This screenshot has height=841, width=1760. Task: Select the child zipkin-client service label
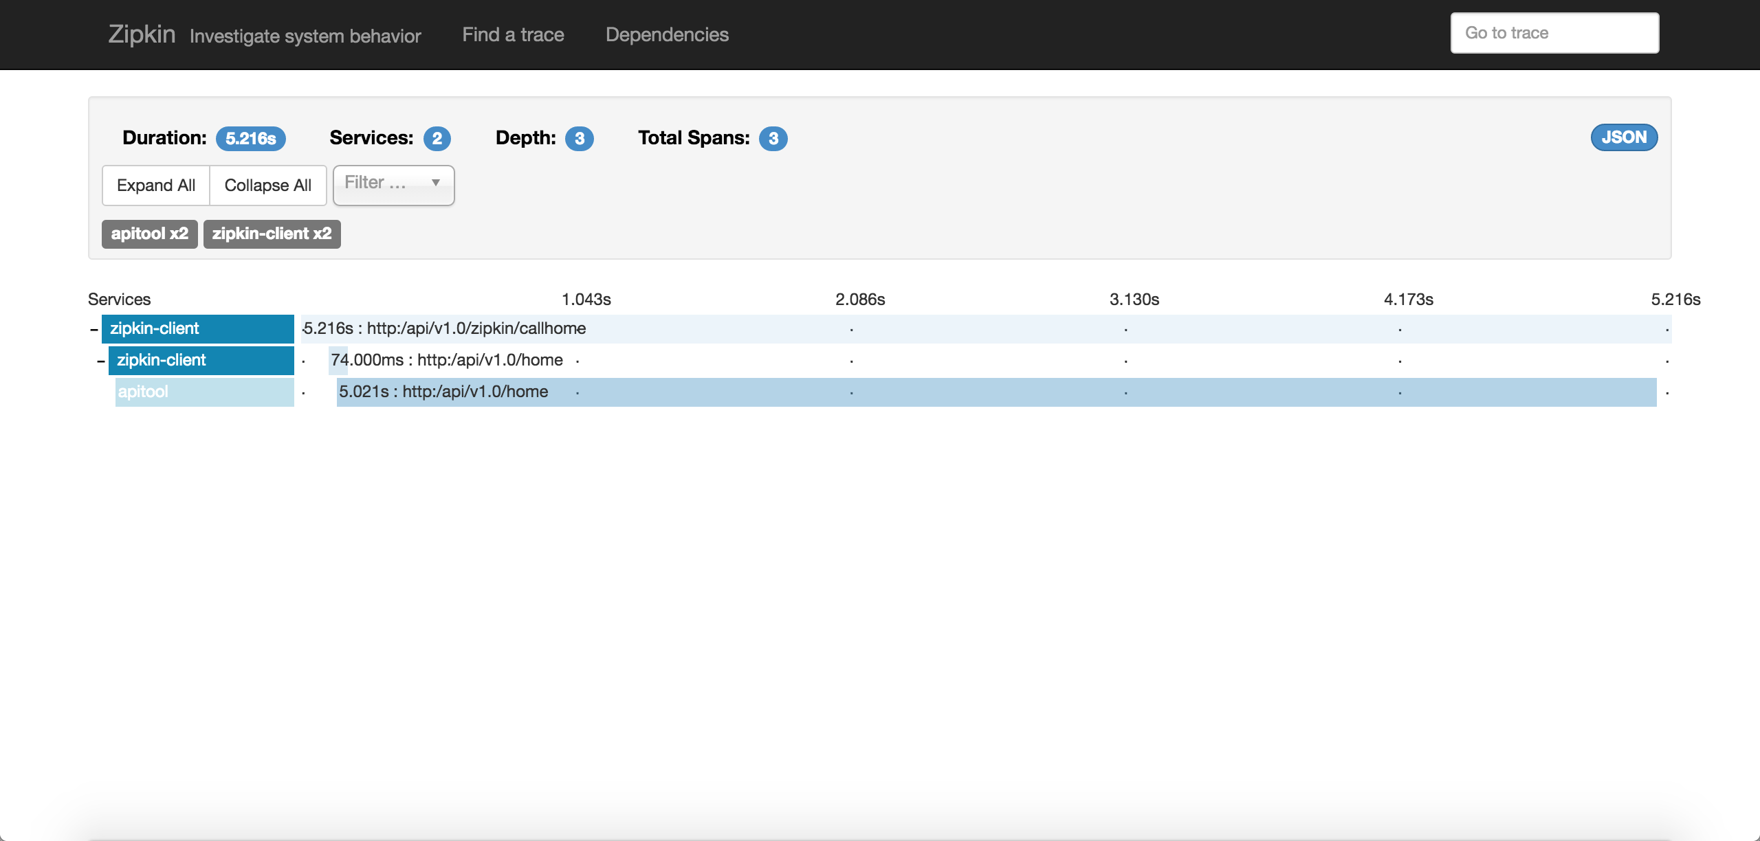tap(201, 360)
